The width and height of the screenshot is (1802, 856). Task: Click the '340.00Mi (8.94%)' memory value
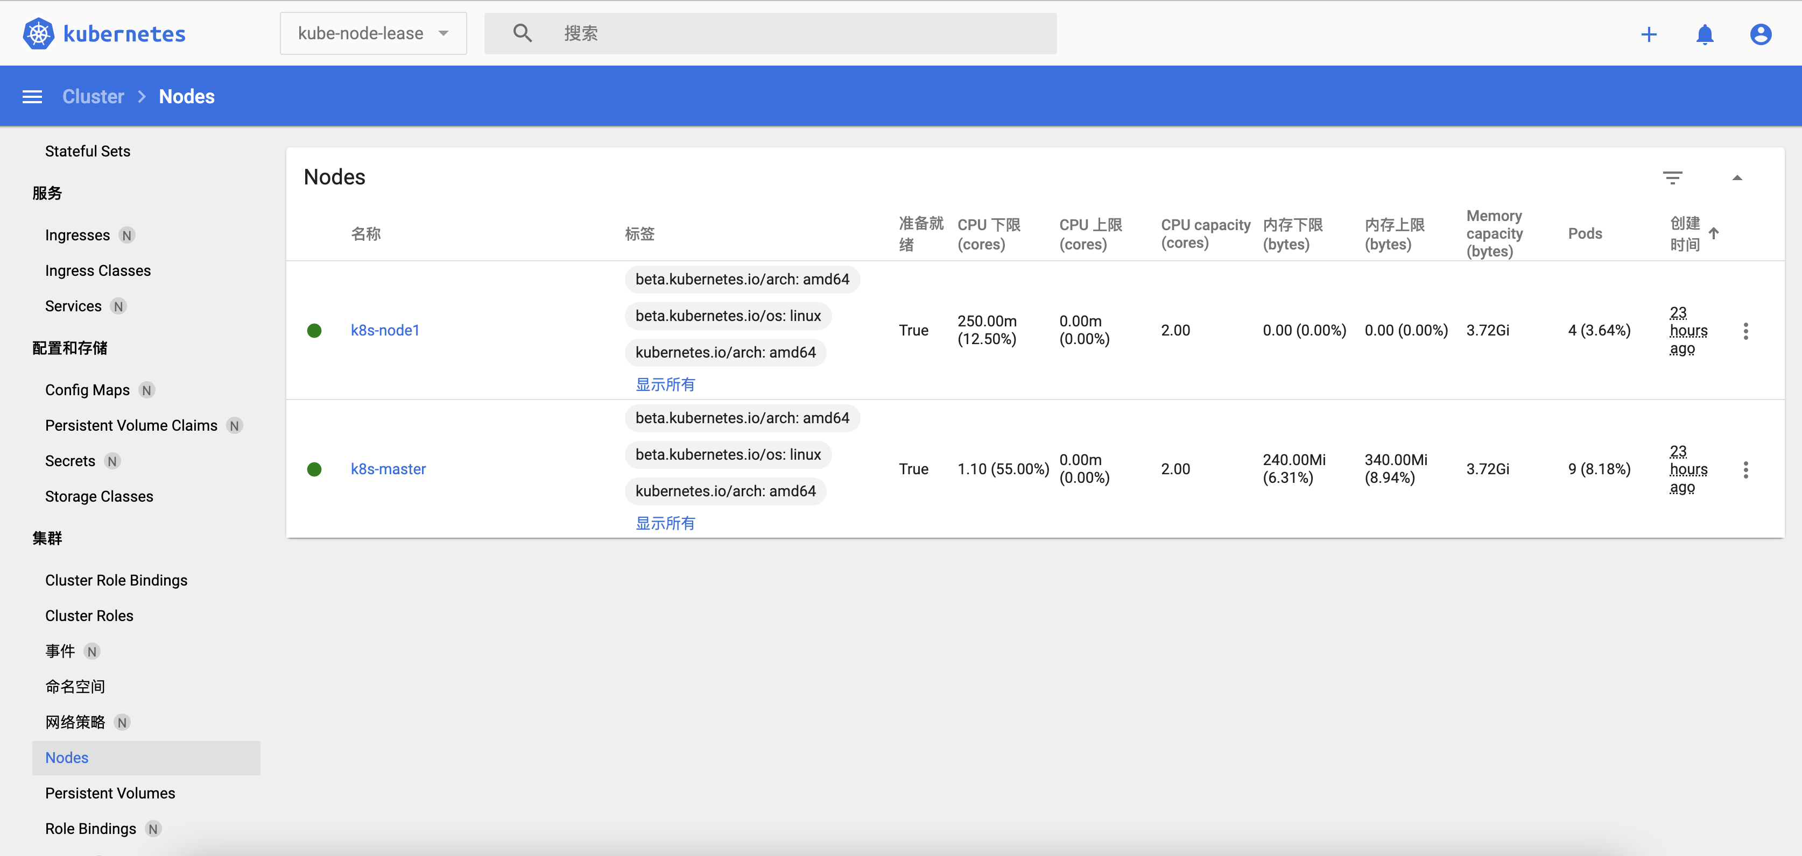pyautogui.click(x=1396, y=469)
